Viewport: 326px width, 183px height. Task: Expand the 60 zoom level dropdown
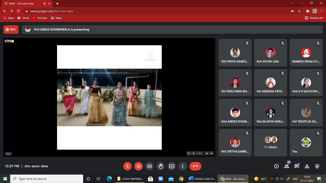(x=200, y=153)
